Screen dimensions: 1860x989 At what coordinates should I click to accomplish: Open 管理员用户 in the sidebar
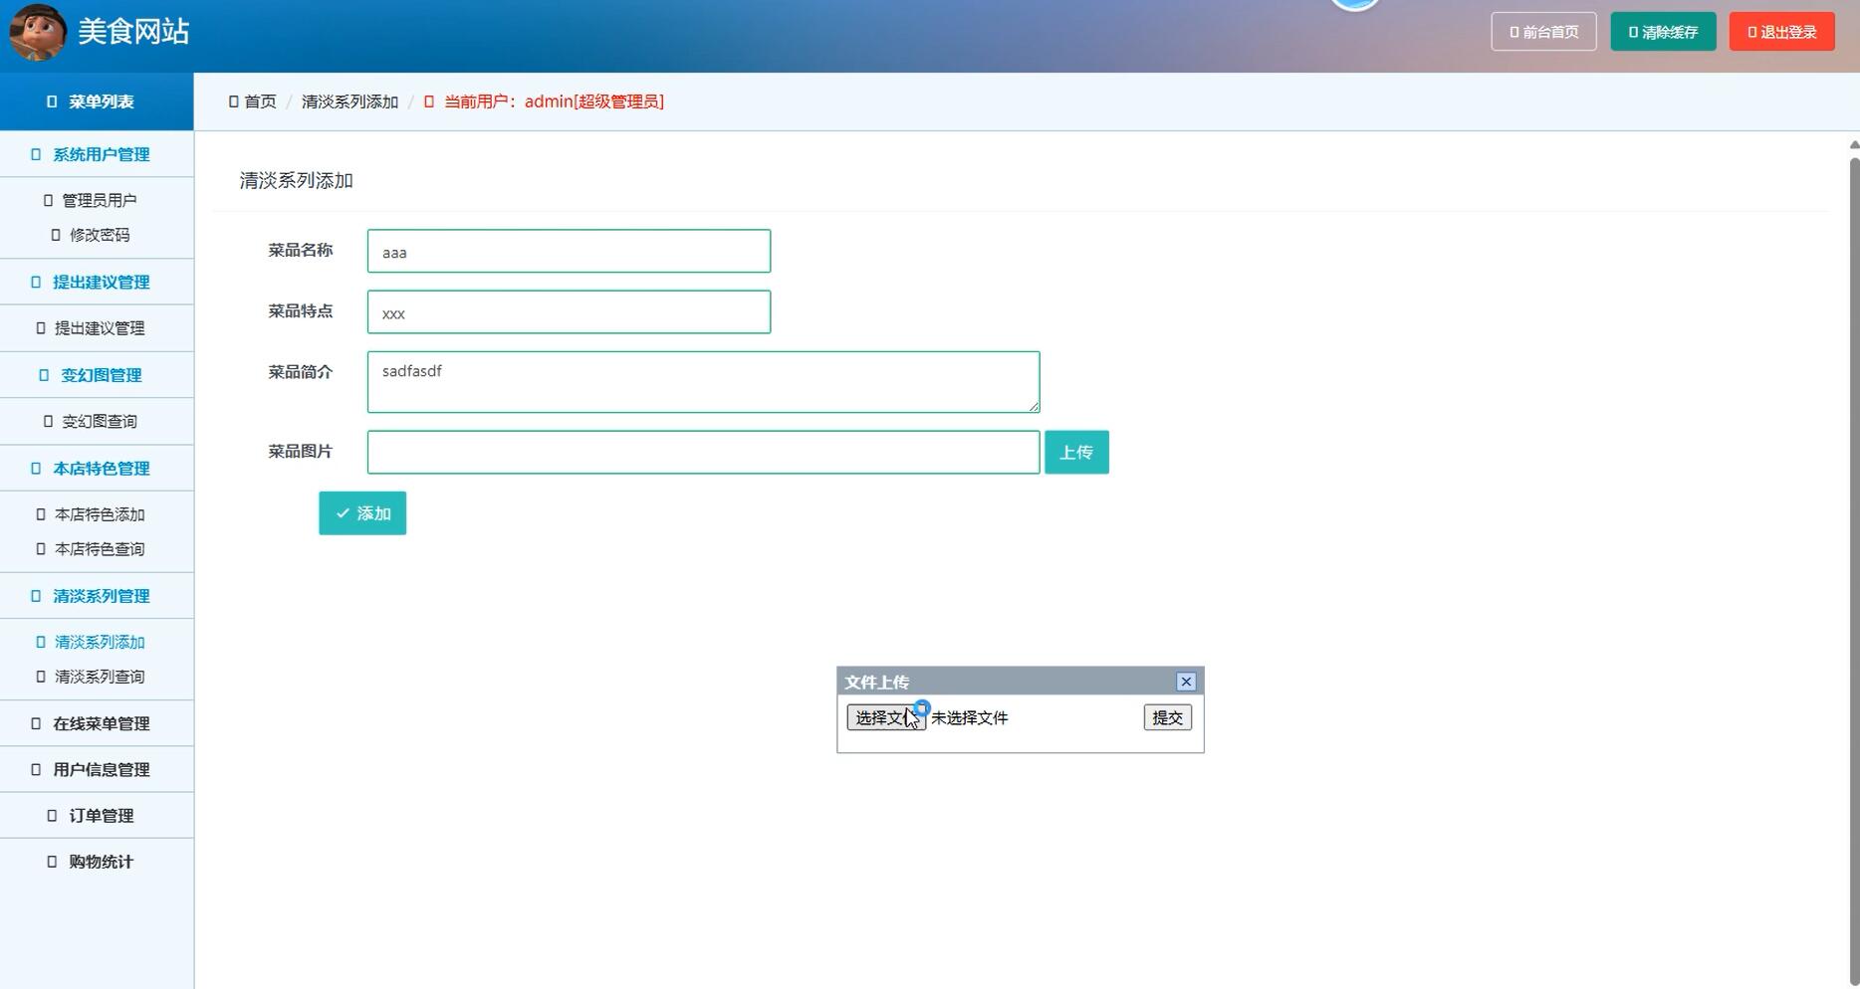click(99, 200)
